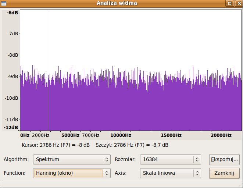Viewport: 243px width, 188px height.
Task: Maximize the Analiza widma window
Action: pos(230,3)
